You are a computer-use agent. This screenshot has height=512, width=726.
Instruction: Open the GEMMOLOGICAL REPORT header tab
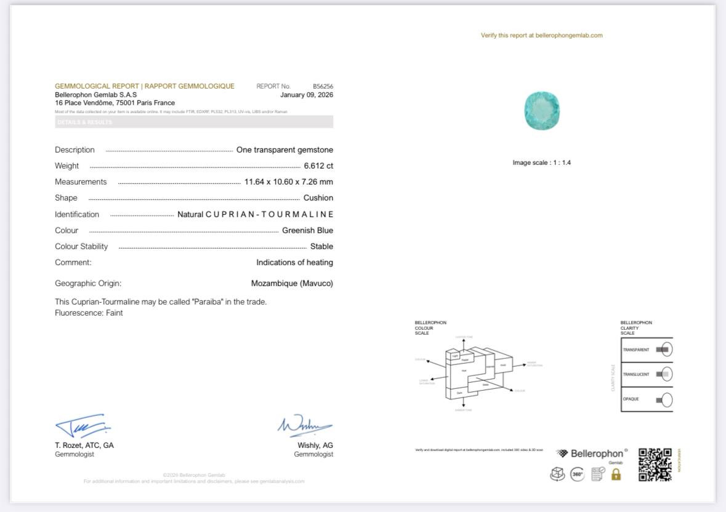click(x=145, y=87)
